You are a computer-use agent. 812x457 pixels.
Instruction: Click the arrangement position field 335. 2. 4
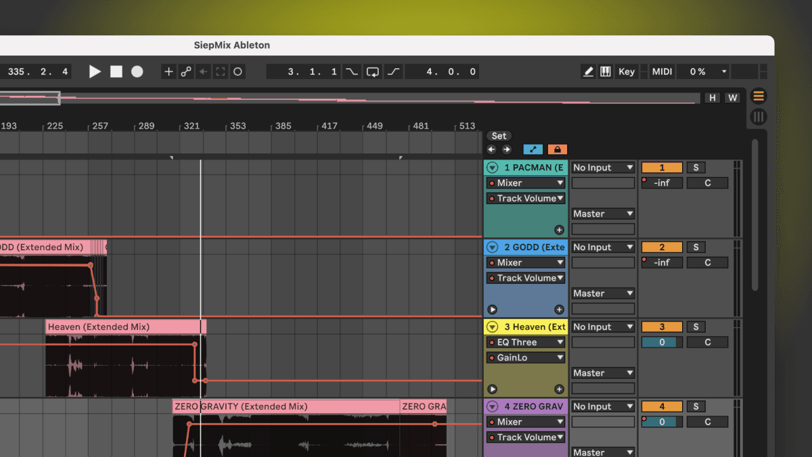coord(37,72)
